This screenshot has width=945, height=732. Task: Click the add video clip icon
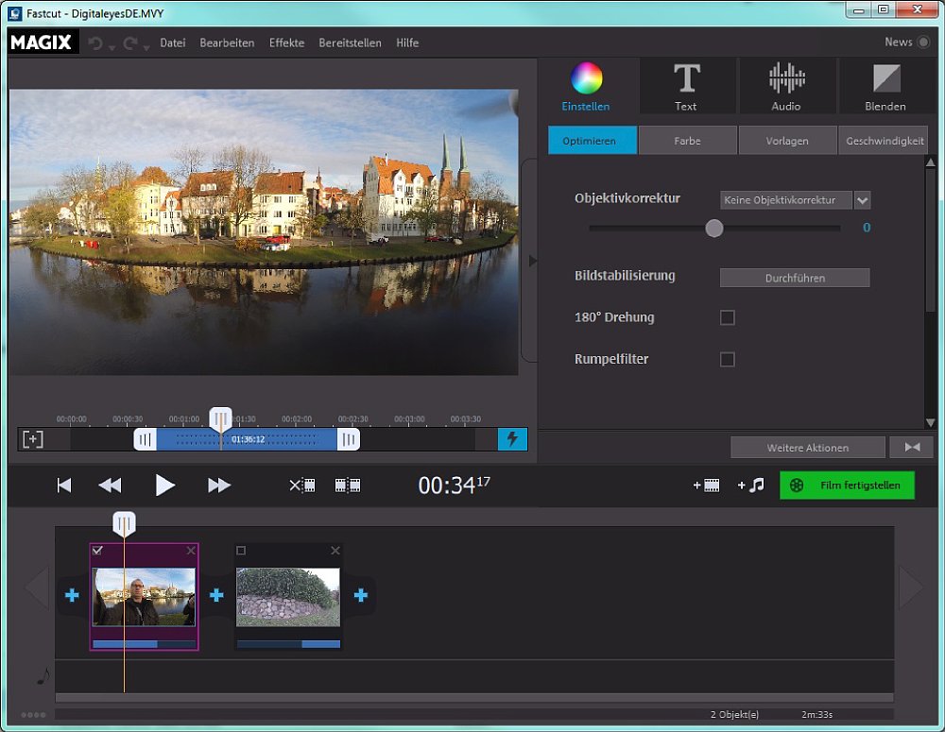click(x=706, y=485)
